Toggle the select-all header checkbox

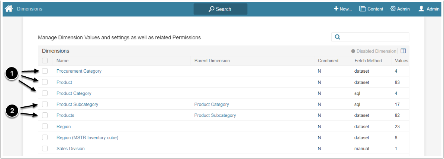point(45,60)
